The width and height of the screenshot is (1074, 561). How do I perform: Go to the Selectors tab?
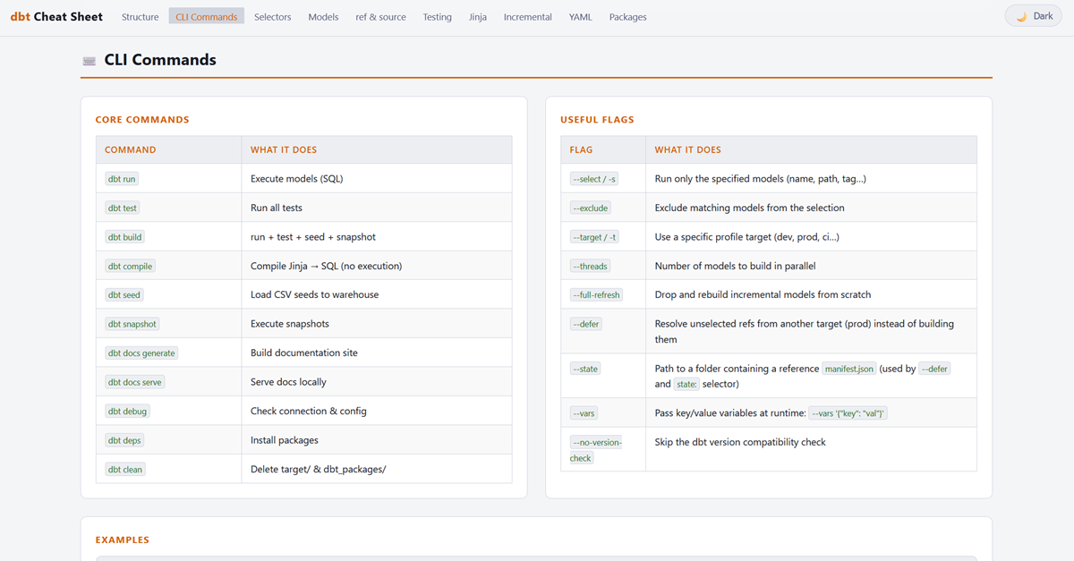pos(273,17)
